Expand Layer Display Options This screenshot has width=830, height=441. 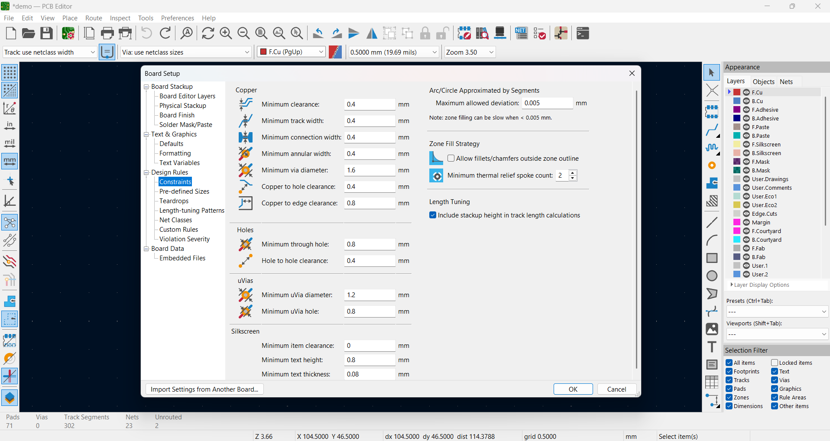coord(760,285)
